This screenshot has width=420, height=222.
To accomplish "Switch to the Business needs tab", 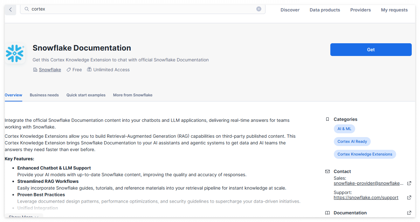I will [44, 95].
